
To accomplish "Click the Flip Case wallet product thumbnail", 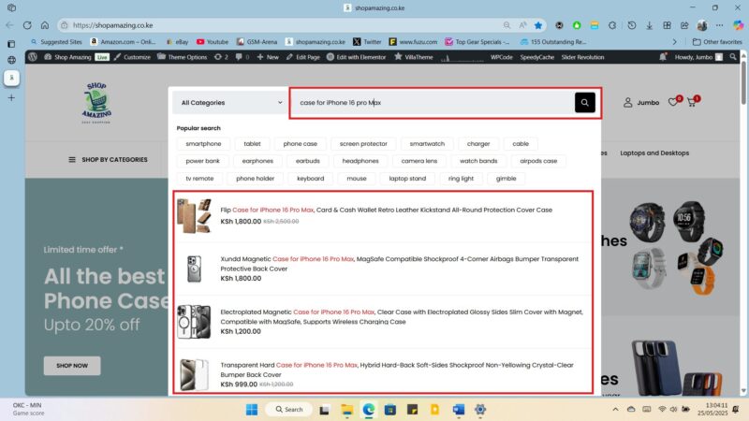I will (x=194, y=215).
